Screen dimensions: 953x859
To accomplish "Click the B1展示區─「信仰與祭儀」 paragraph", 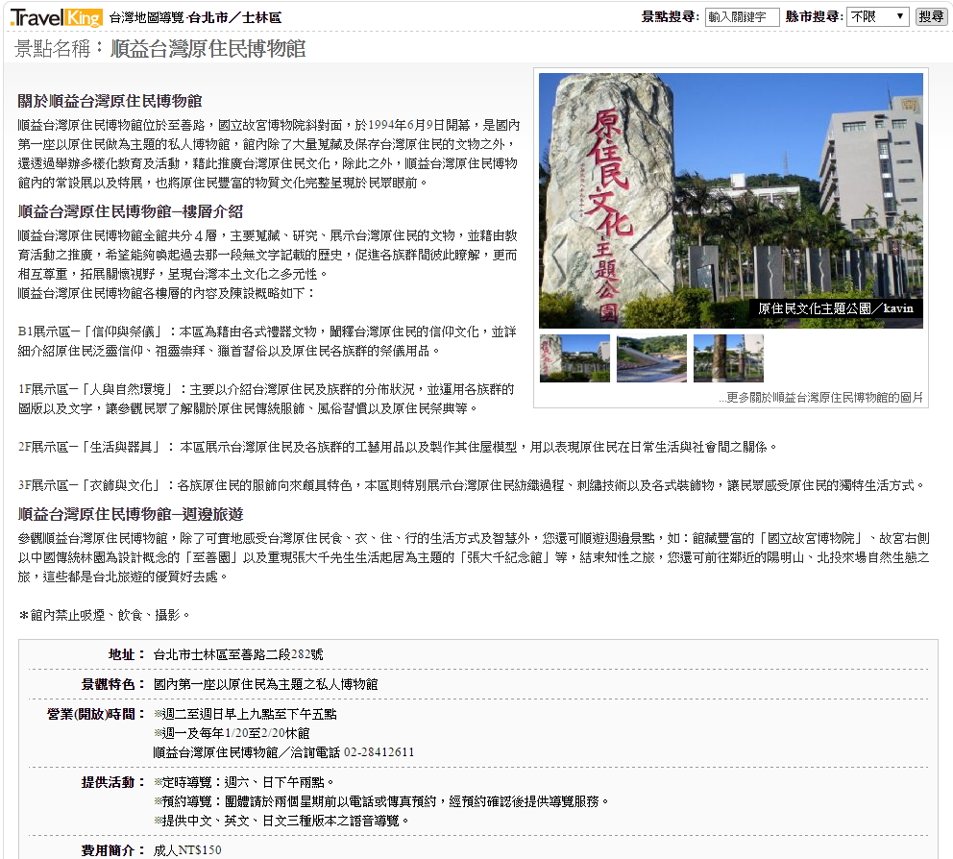I will click(267, 341).
